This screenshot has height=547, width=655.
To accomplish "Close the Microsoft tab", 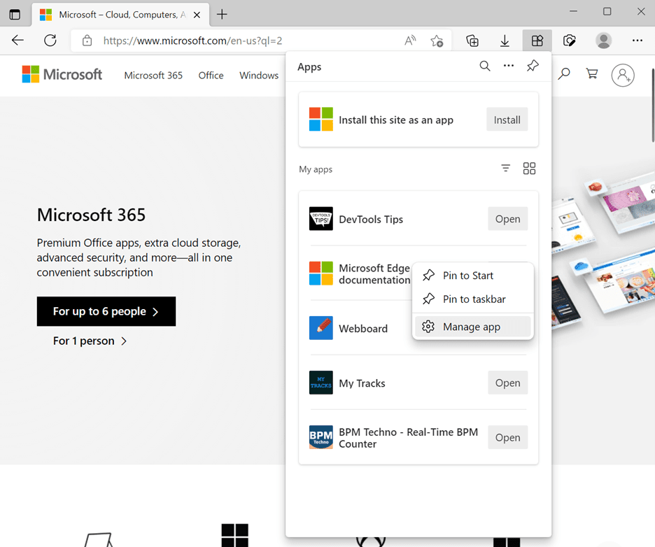I will click(197, 15).
